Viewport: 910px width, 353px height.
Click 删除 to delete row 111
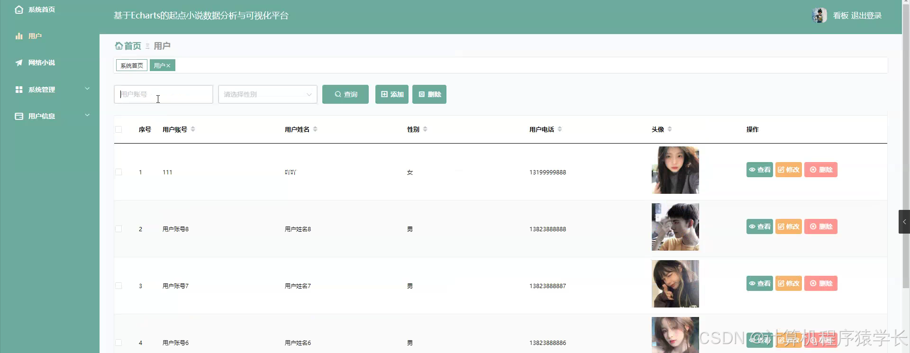pyautogui.click(x=821, y=170)
